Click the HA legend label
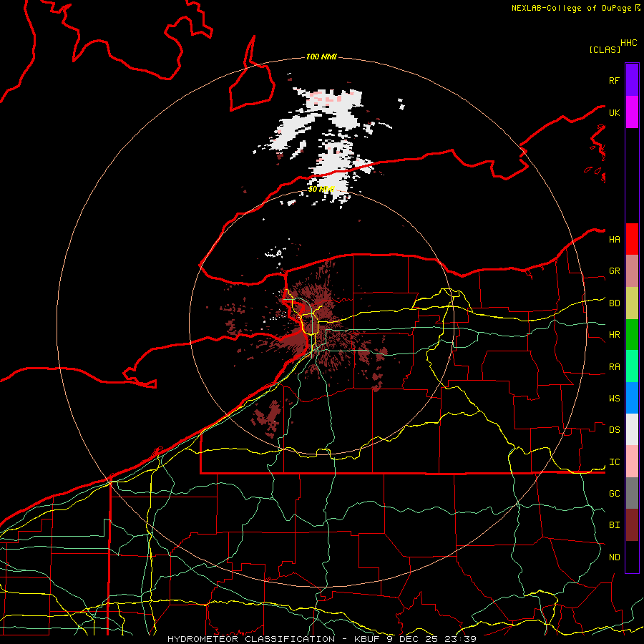The width and height of the screenshot is (644, 644). tap(614, 239)
